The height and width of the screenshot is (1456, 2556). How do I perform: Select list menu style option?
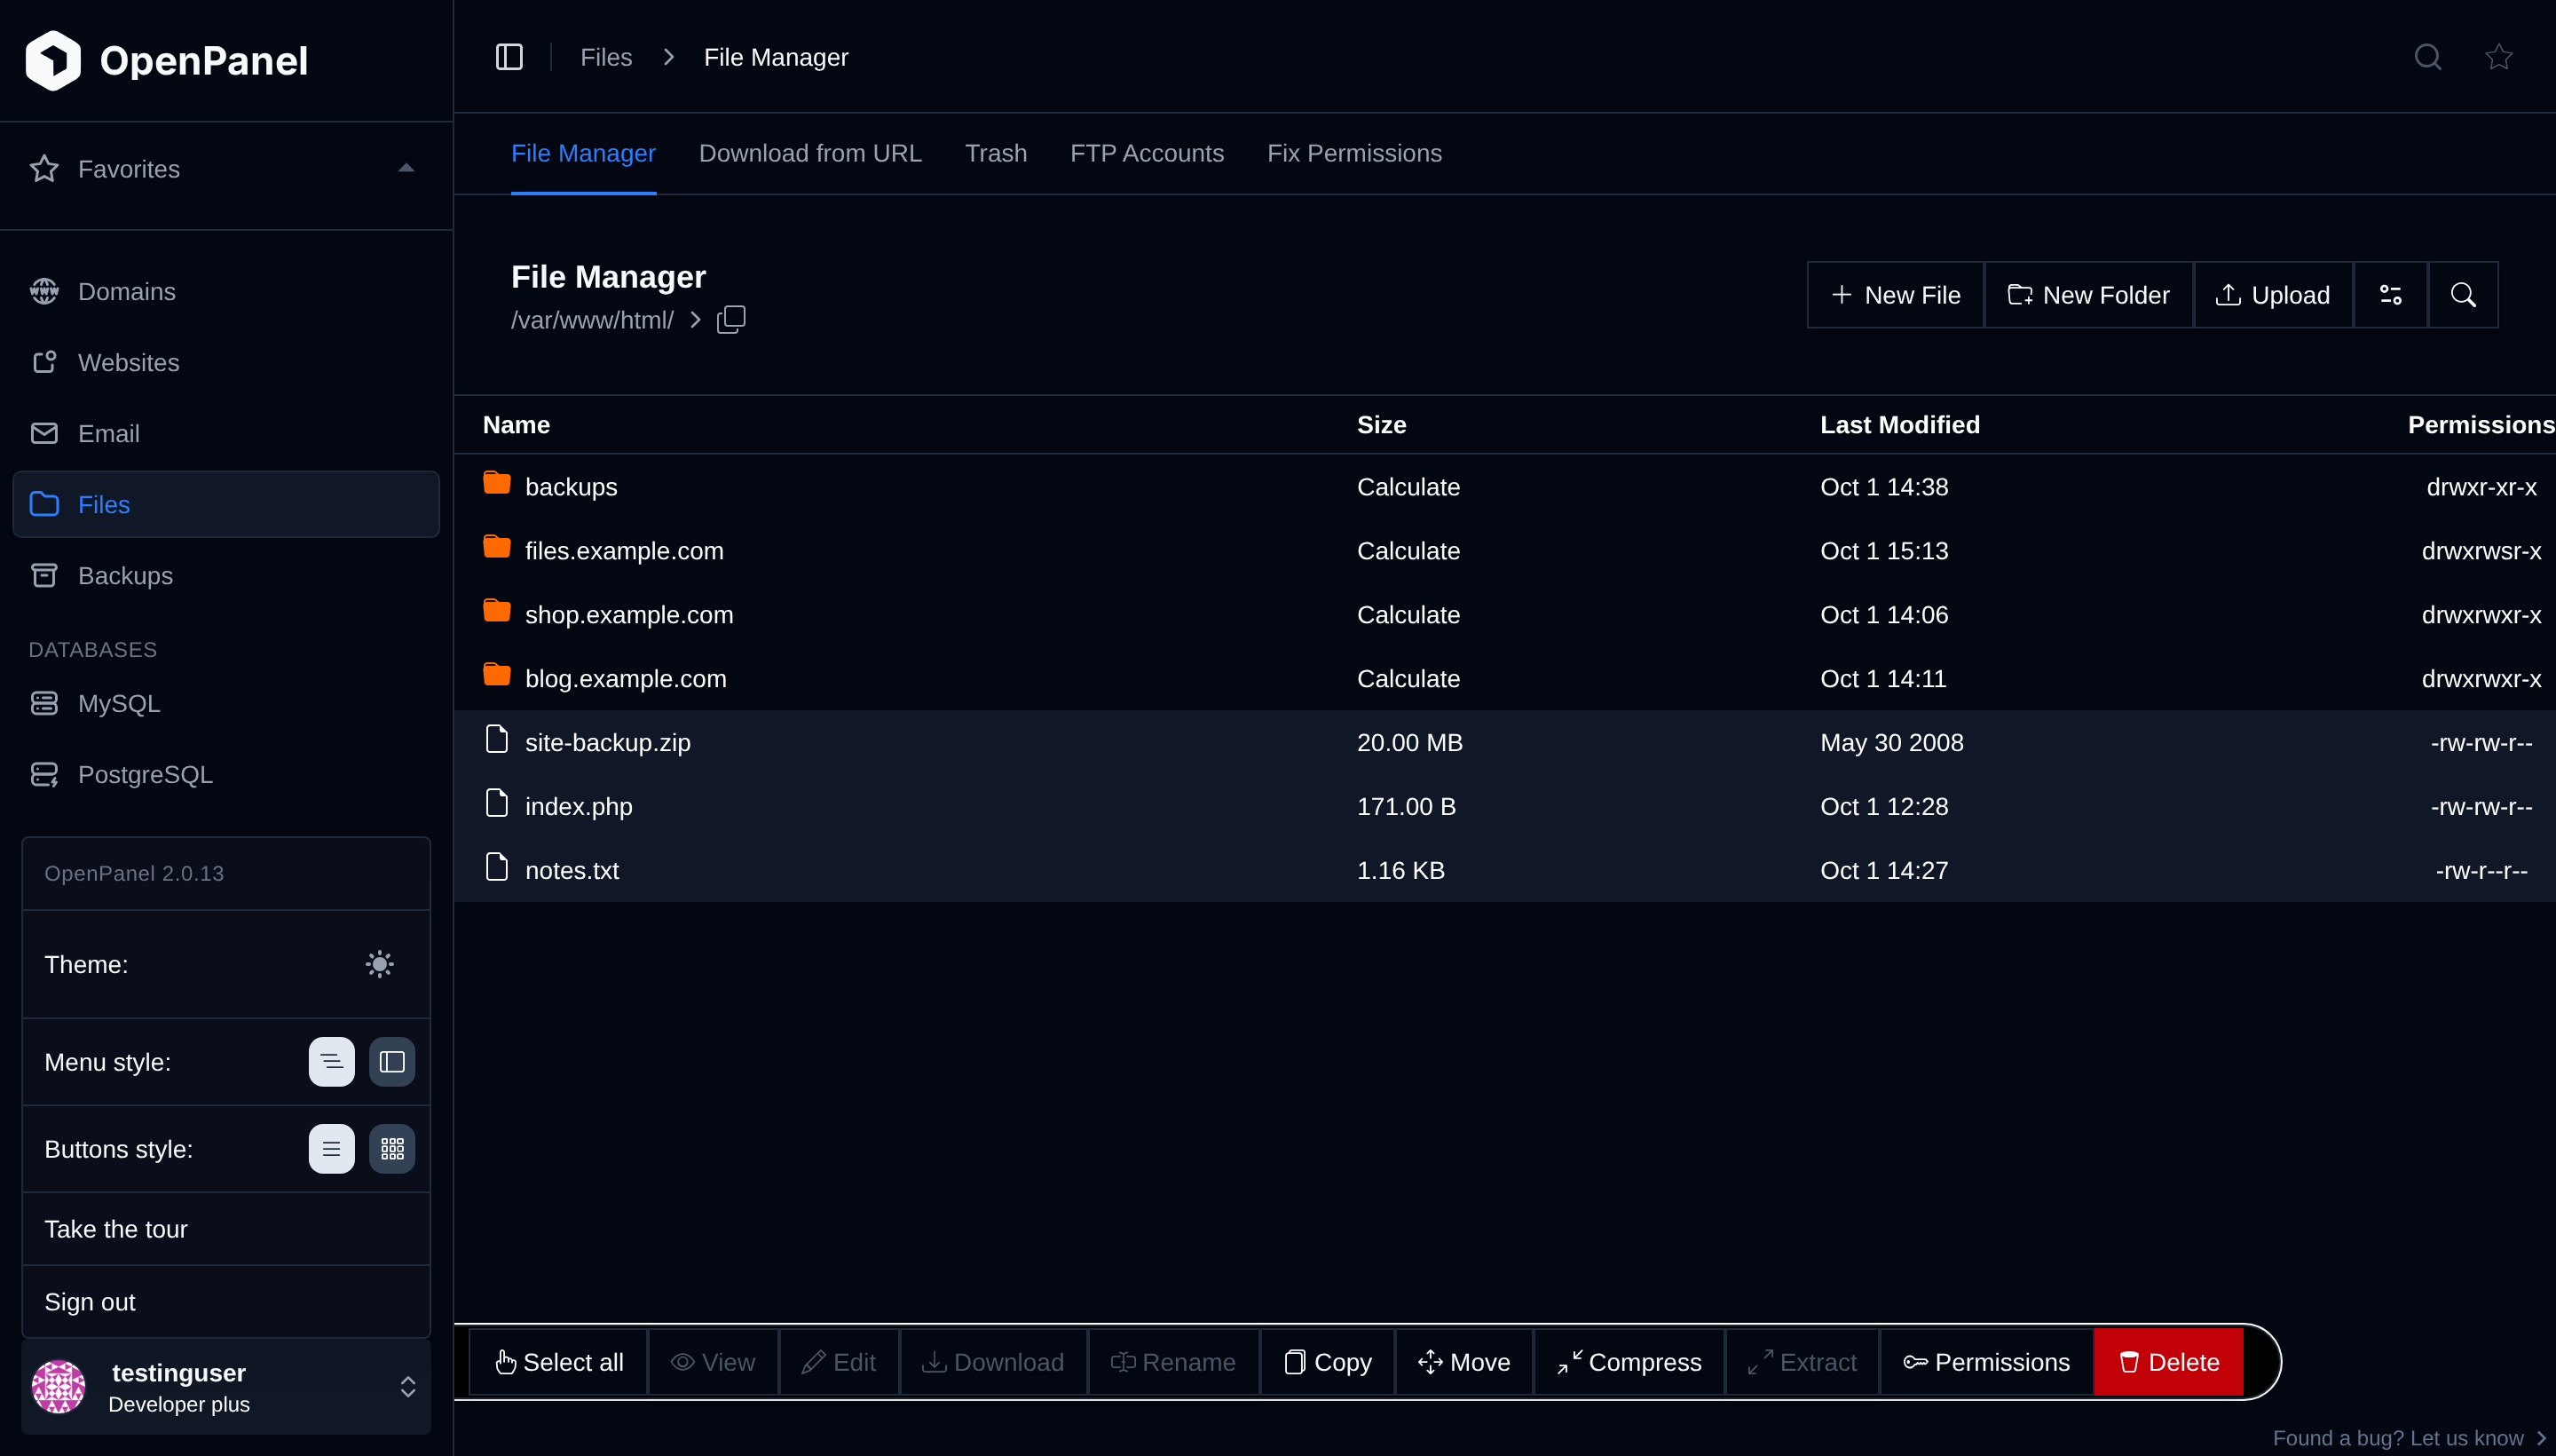coord(332,1061)
